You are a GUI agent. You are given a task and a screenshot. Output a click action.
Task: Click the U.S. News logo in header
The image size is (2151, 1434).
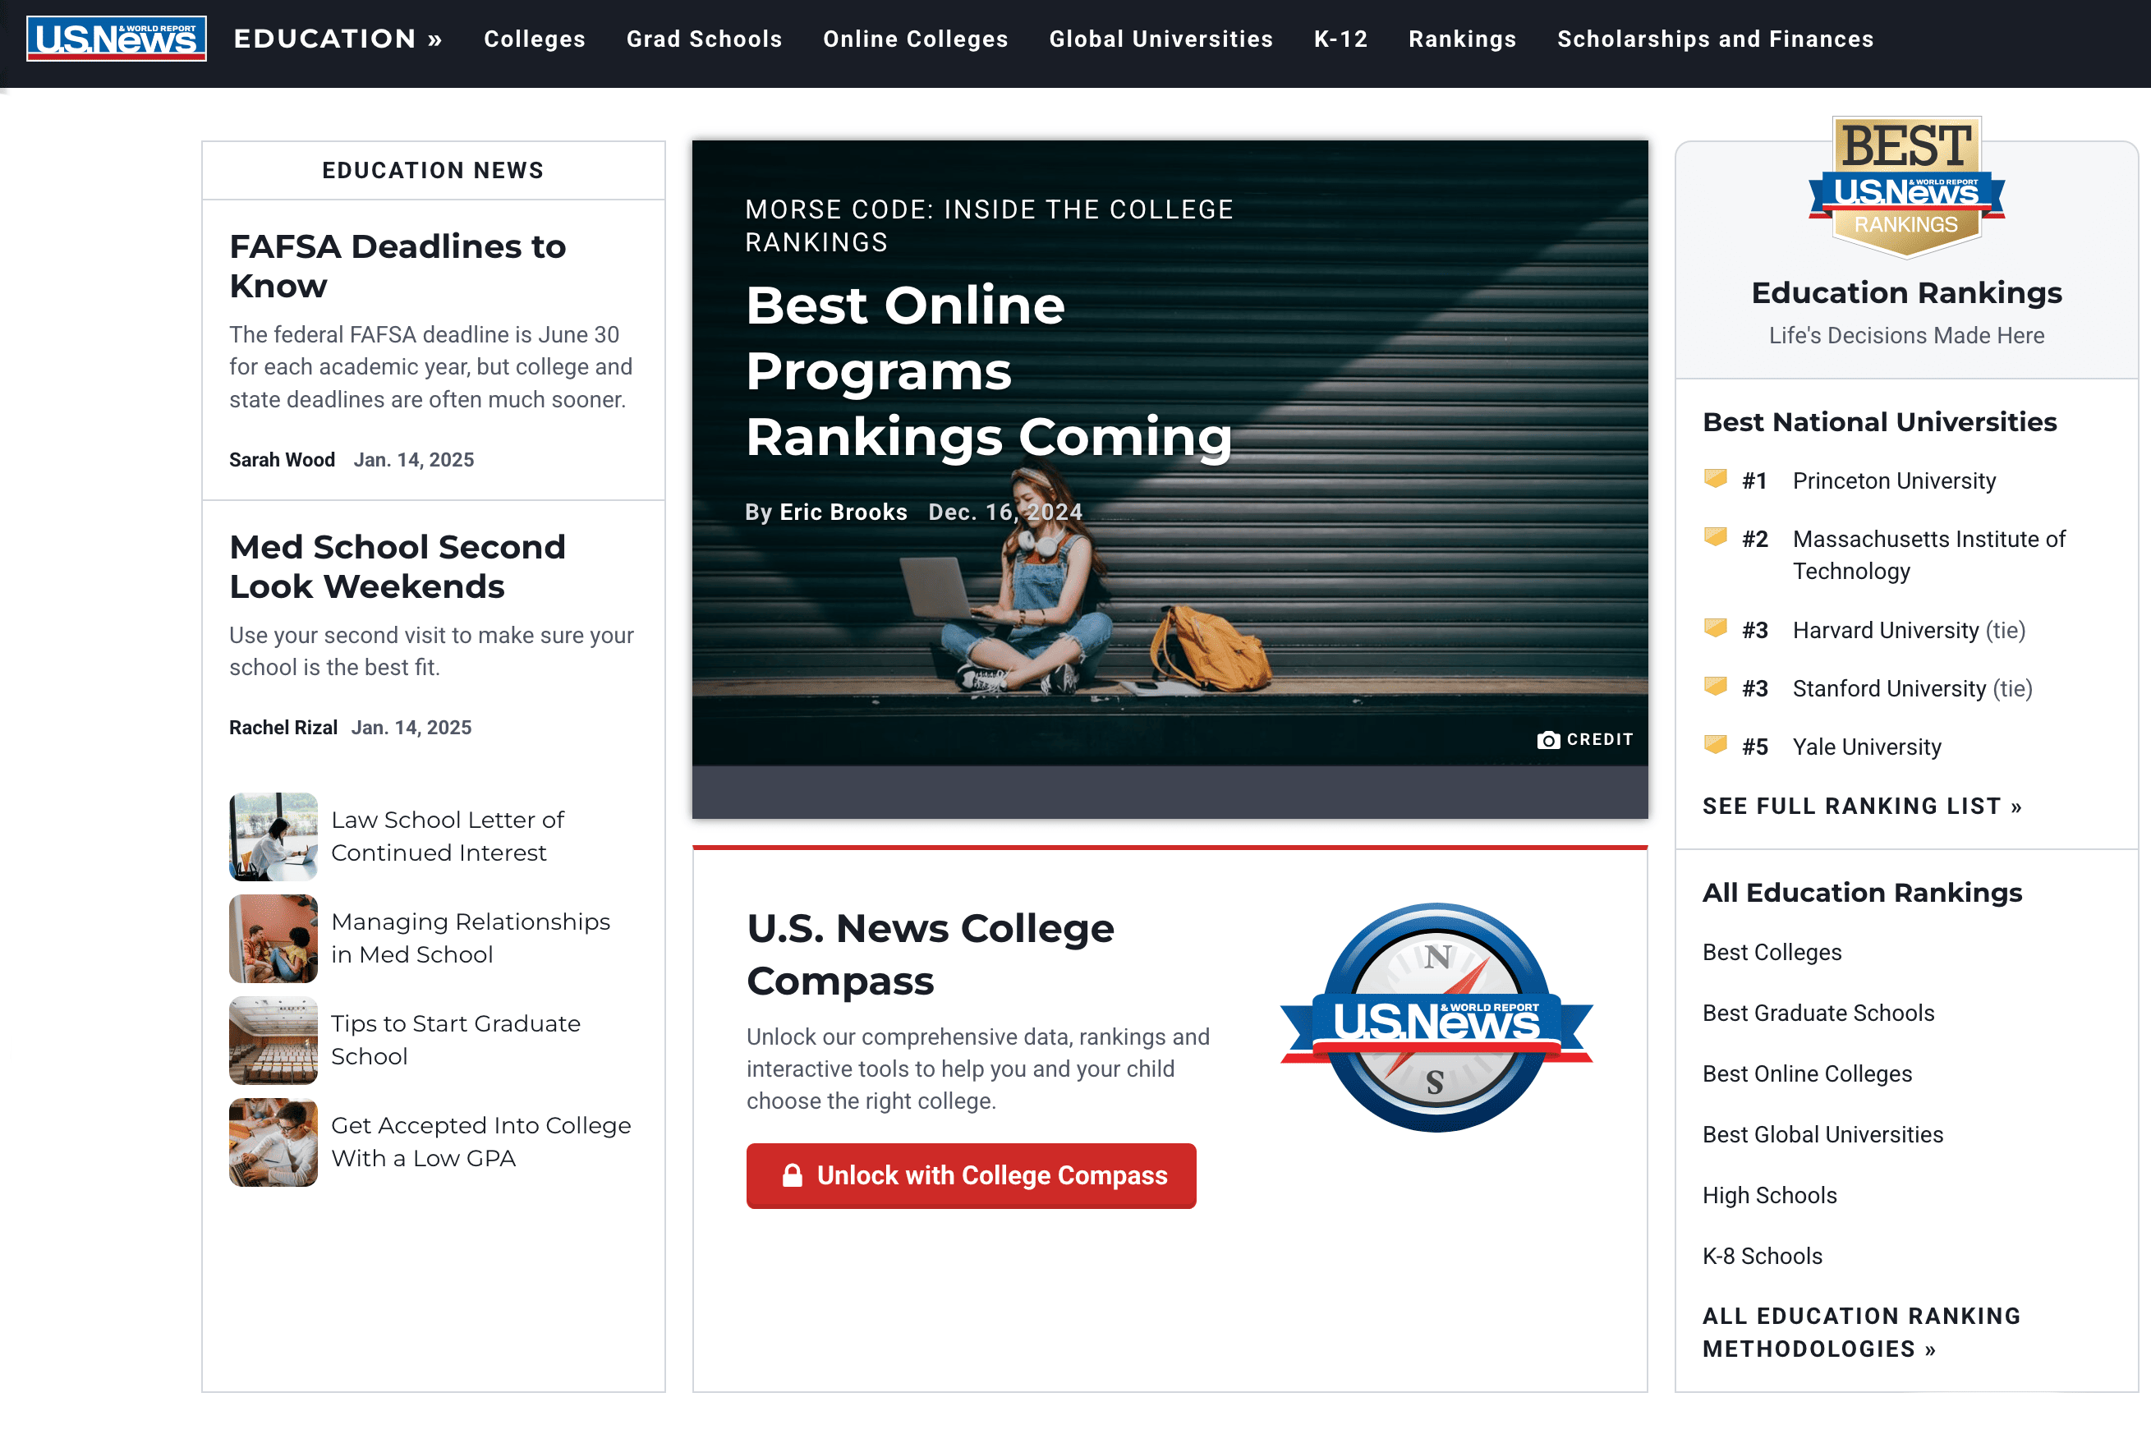point(116,39)
